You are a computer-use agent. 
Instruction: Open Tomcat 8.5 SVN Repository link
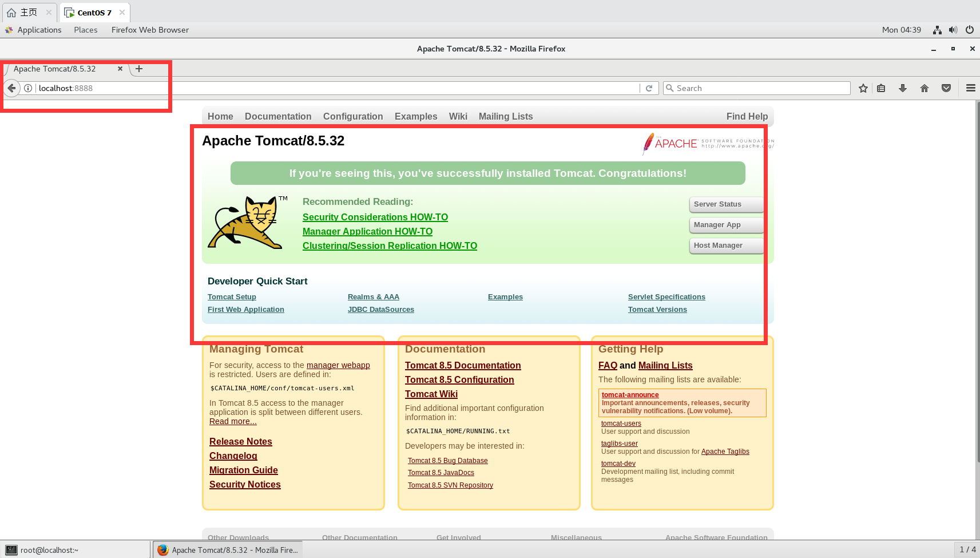(x=450, y=485)
